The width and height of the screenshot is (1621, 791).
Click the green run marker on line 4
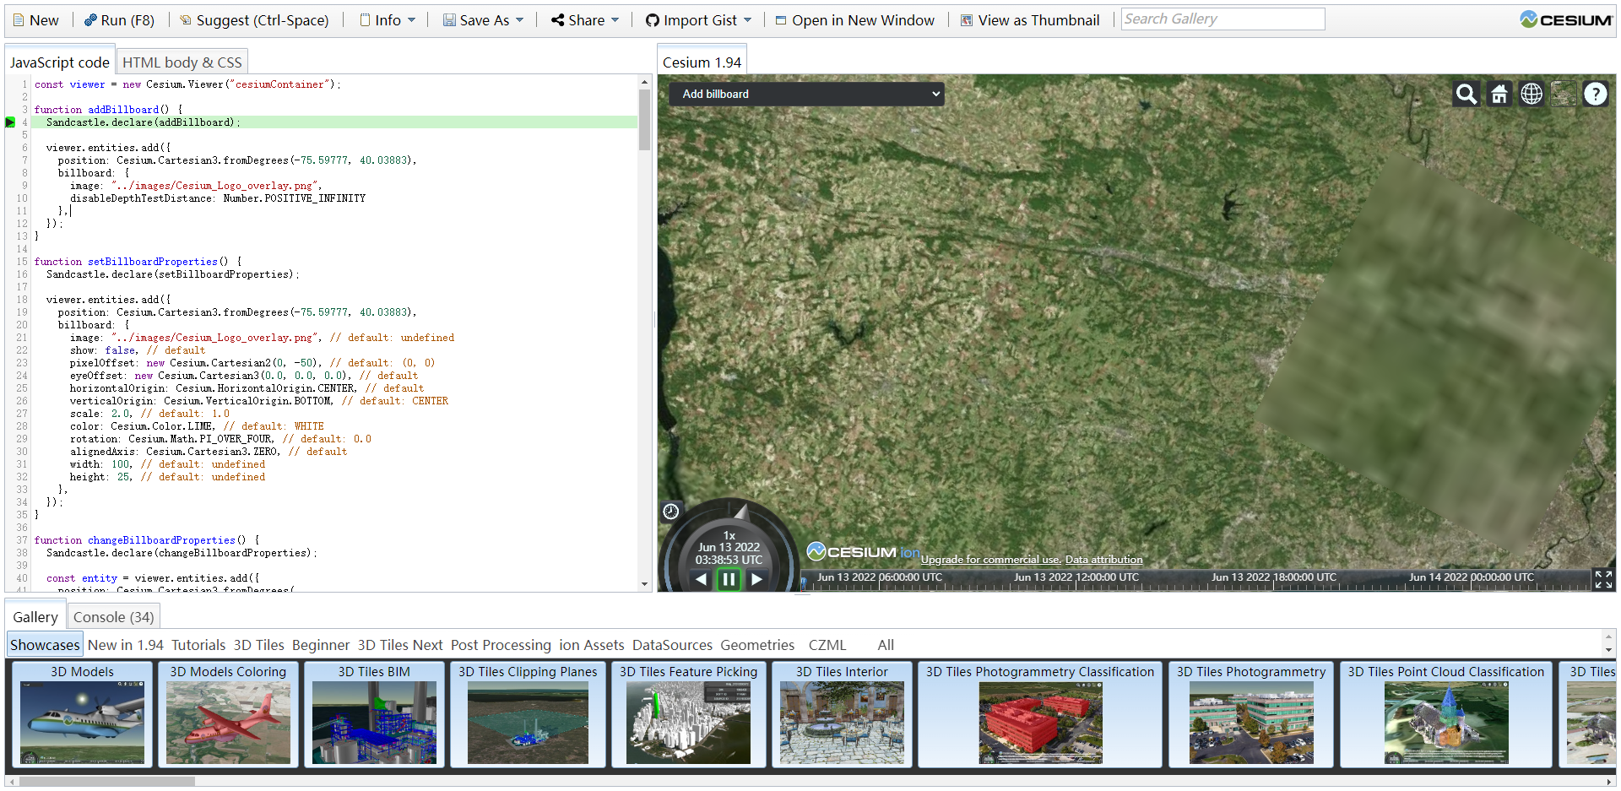(10, 122)
